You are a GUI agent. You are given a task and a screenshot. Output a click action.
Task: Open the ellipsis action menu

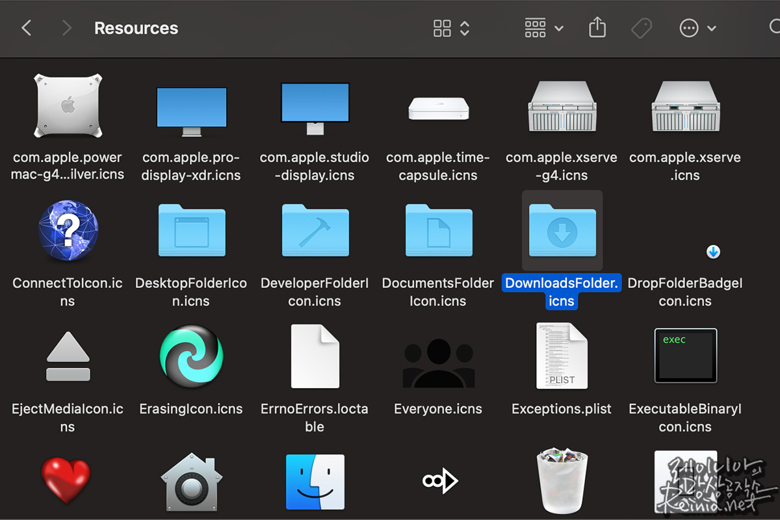tap(697, 28)
